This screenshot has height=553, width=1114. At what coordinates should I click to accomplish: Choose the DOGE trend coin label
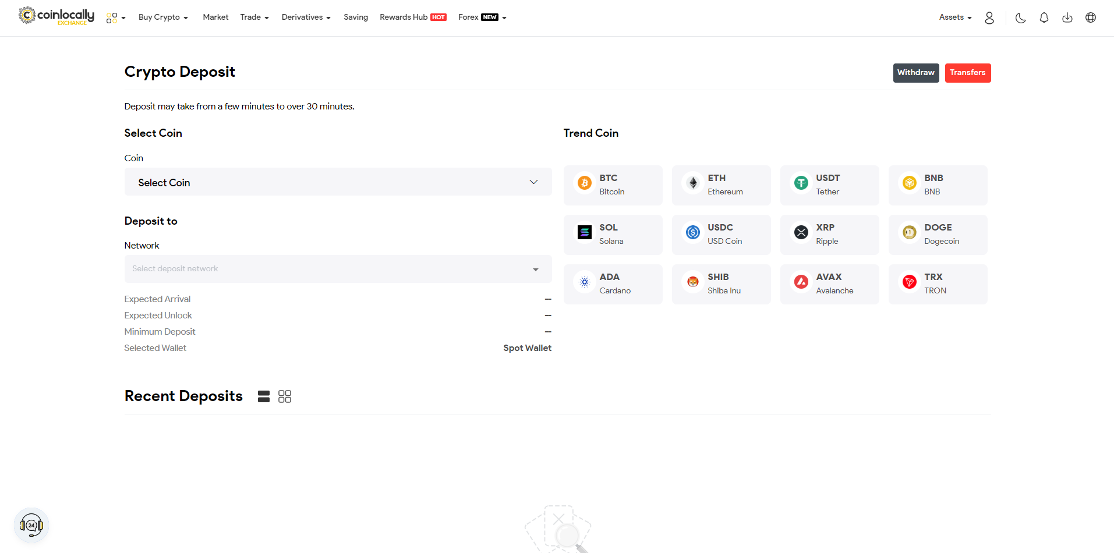click(938, 228)
